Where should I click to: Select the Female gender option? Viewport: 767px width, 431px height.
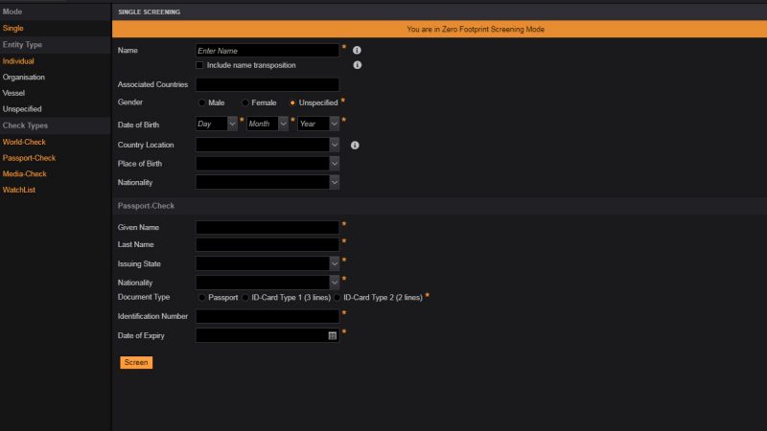(245, 102)
